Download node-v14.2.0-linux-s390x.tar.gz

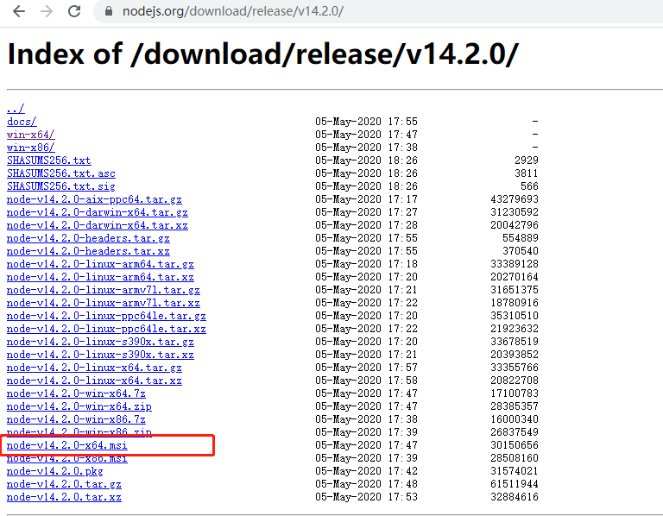coord(100,342)
